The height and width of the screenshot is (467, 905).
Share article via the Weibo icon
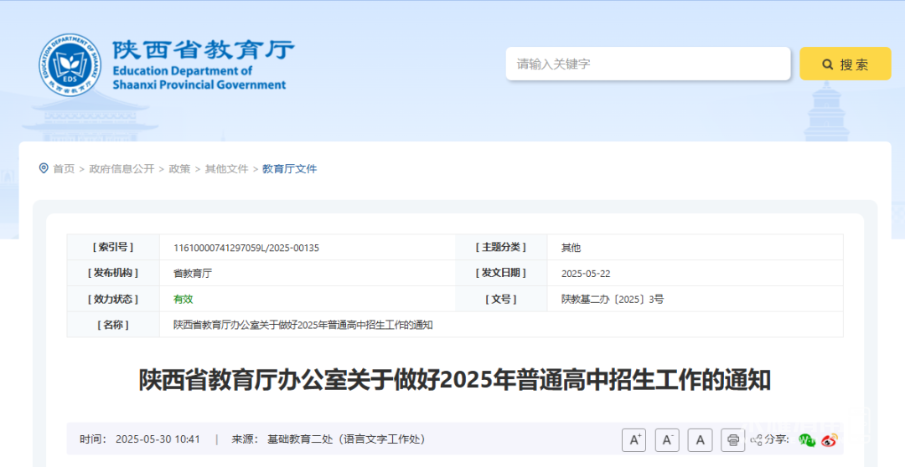pyautogui.click(x=830, y=439)
